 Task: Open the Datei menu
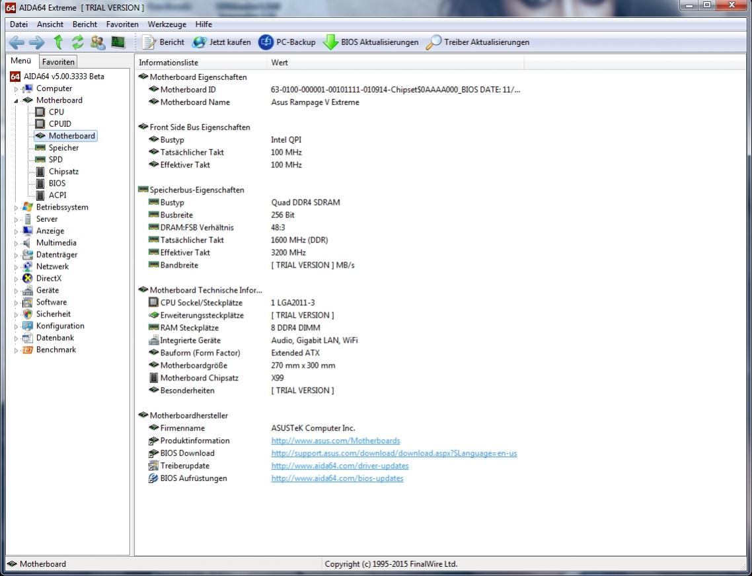19,24
